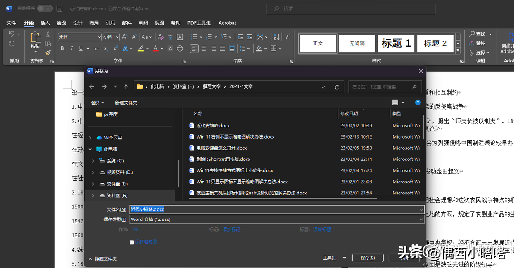Open the 文件 menu tab
This screenshot has height=268, width=514.
coord(11,23)
